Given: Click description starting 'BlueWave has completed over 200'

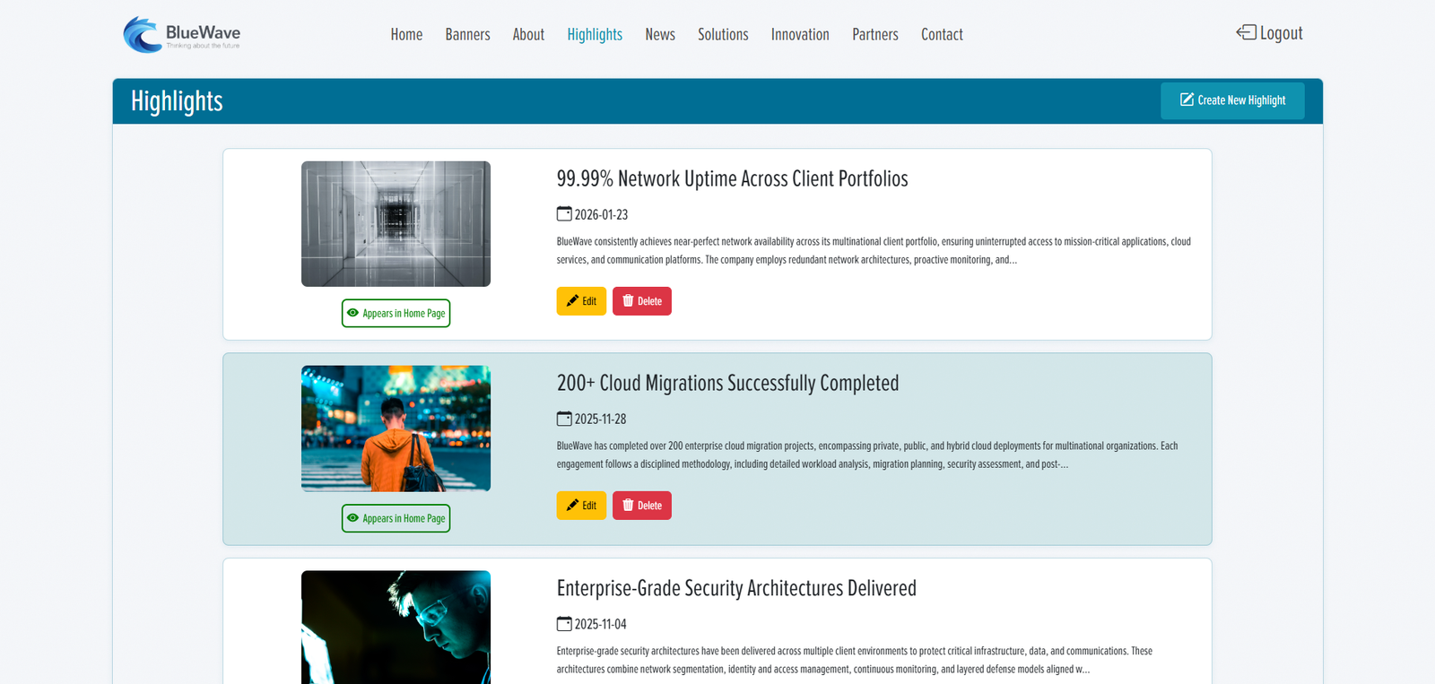Looking at the screenshot, I should pos(867,455).
